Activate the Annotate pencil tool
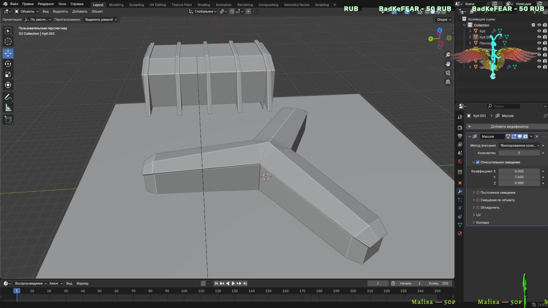 (x=8, y=97)
